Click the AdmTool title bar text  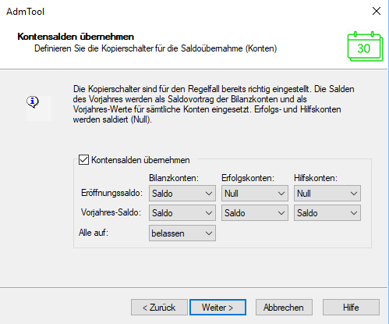(x=26, y=12)
